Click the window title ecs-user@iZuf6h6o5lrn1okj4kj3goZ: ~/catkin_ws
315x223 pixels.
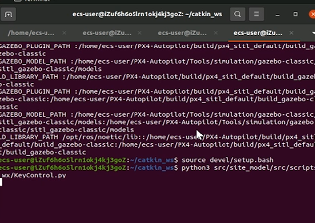point(147,14)
